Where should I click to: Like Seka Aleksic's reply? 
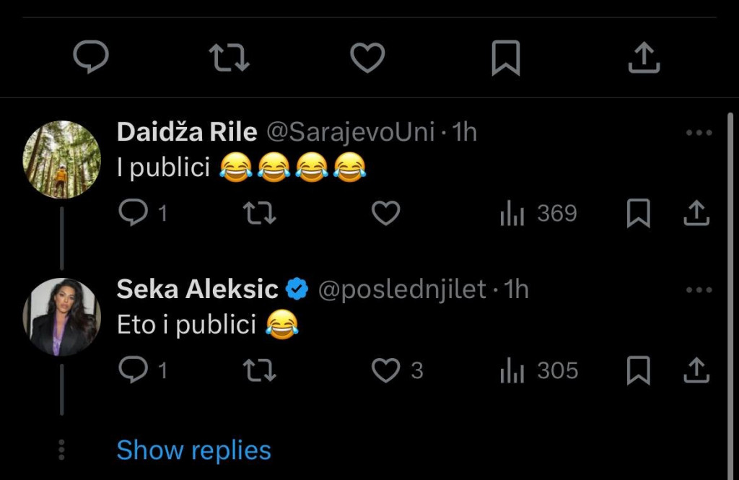click(388, 370)
